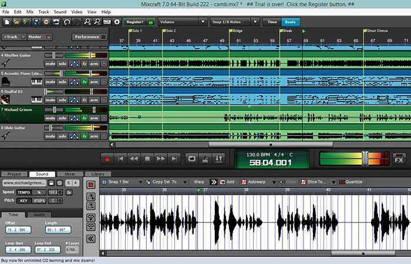Image resolution: width=411 pixels, height=264 pixels.
Task: Open Preferences with the gear icon
Action: (117, 22)
